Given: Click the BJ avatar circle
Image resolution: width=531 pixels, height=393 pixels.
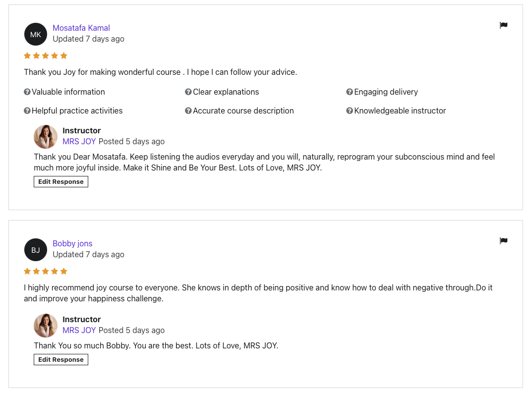Looking at the screenshot, I should coord(36,250).
